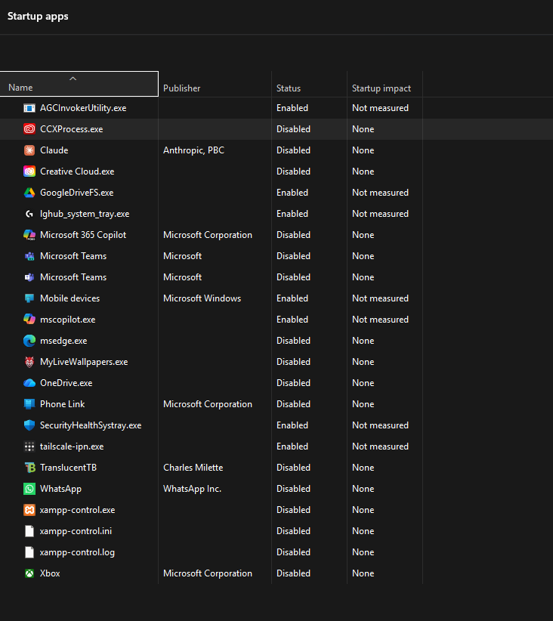The width and height of the screenshot is (553, 621).
Task: Click Phone Link Microsoft Corporation publisher
Action: [x=208, y=404]
